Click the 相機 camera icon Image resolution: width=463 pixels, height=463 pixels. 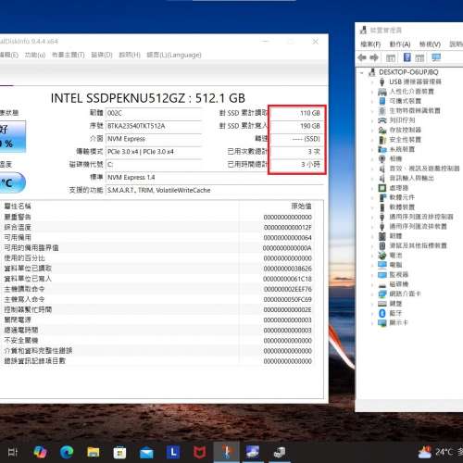pos(382,158)
